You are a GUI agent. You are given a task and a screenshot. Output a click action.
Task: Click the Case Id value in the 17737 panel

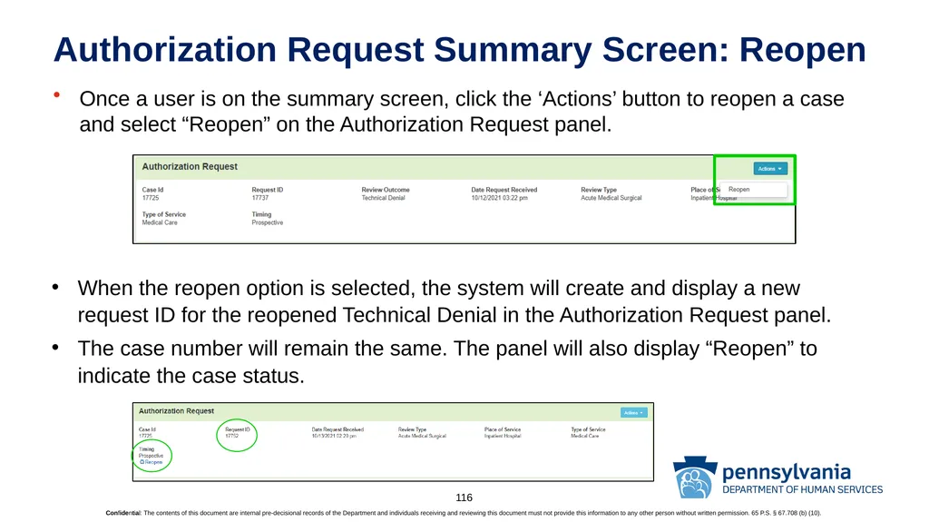point(151,198)
